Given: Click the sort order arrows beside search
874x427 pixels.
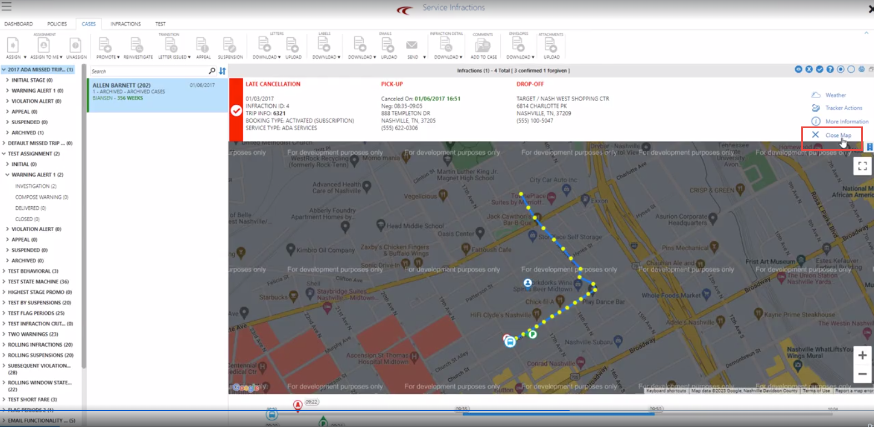Looking at the screenshot, I should [222, 71].
